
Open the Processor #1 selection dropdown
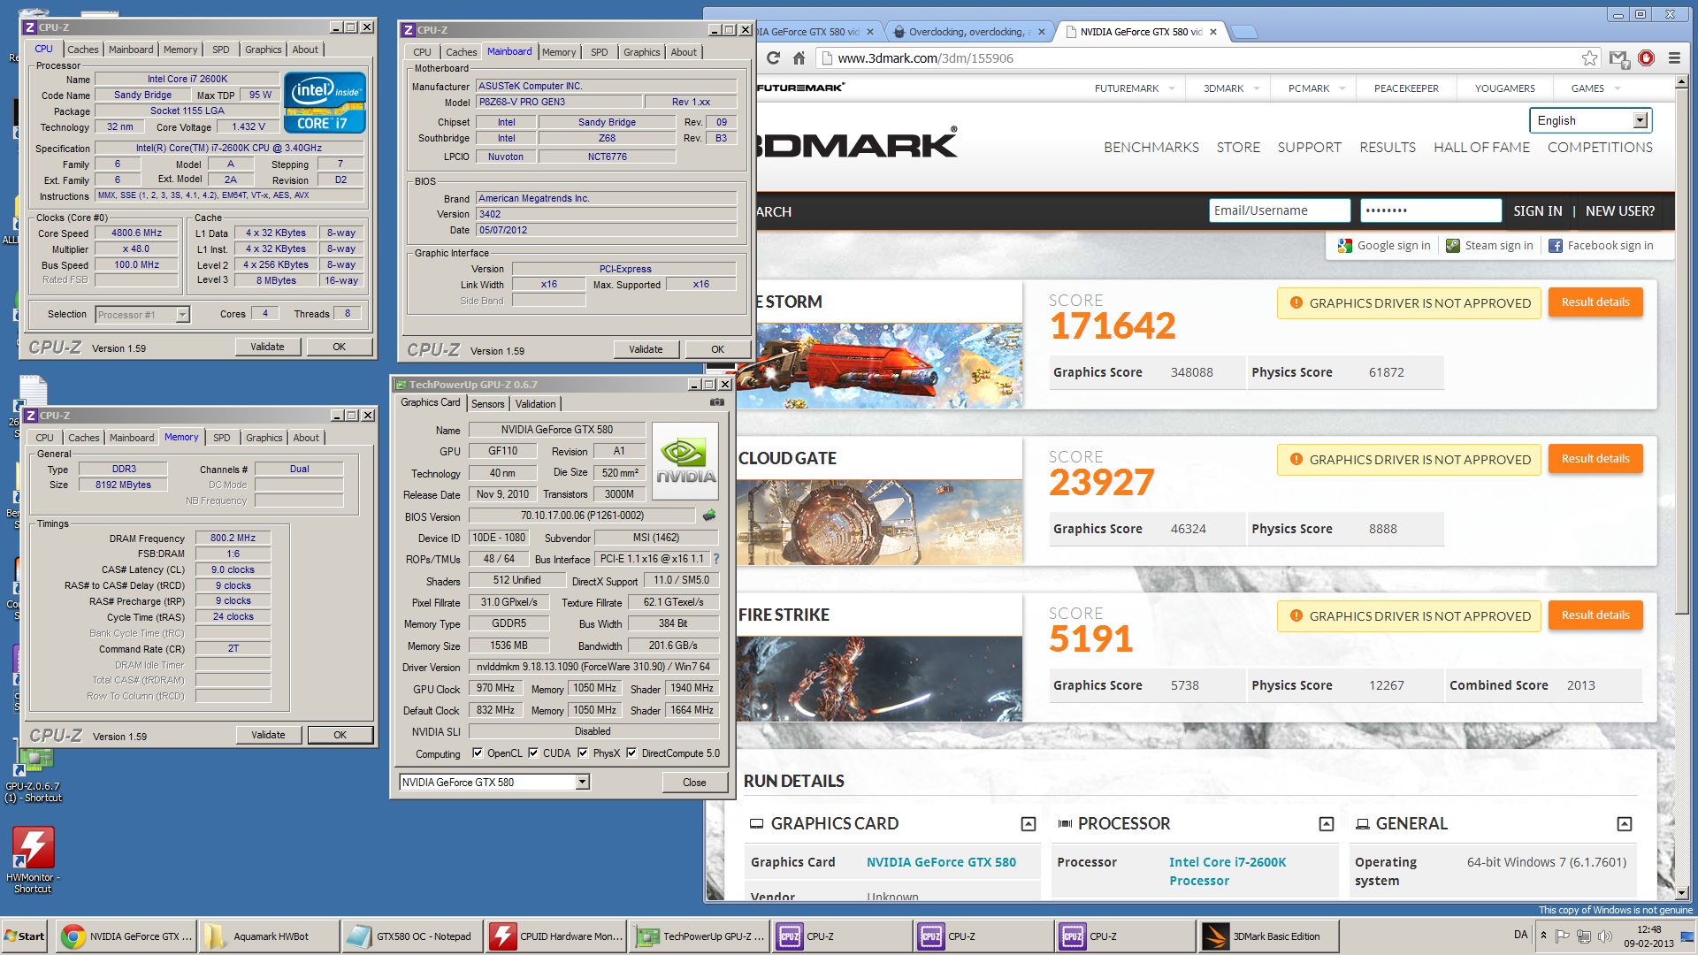(x=142, y=314)
